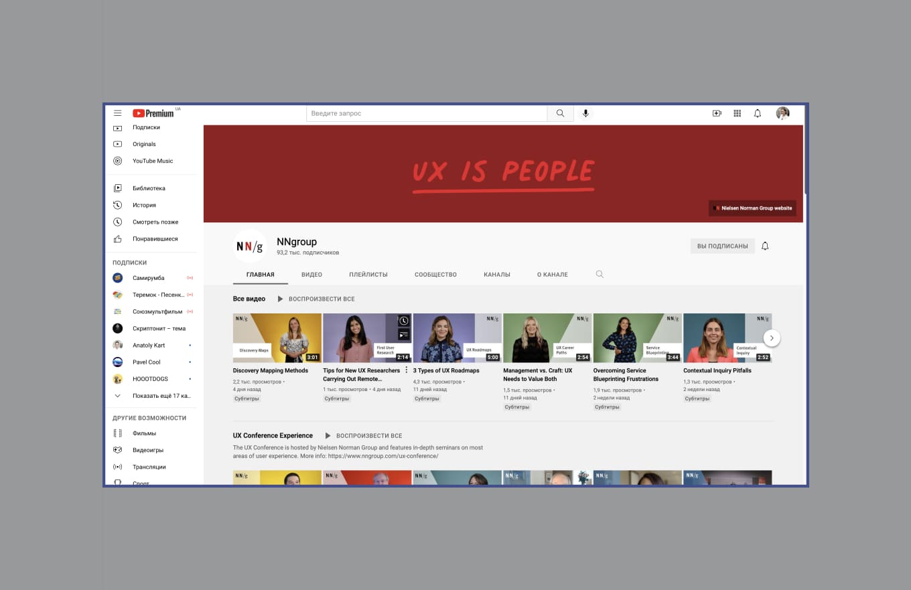The width and height of the screenshot is (911, 590).
Task: Open the hamburger guide menu
Action: [x=118, y=113]
